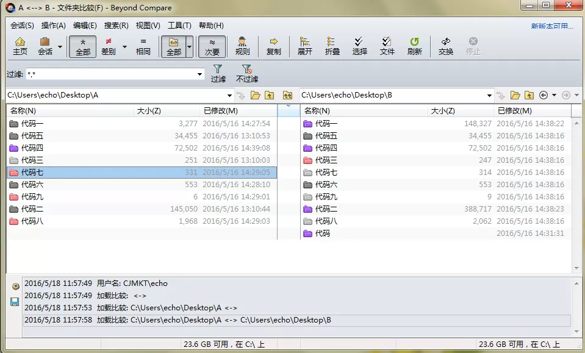Sort right pane by 大小(Z) column
Screen dimensions: 585x353
pyautogui.click(x=461, y=111)
